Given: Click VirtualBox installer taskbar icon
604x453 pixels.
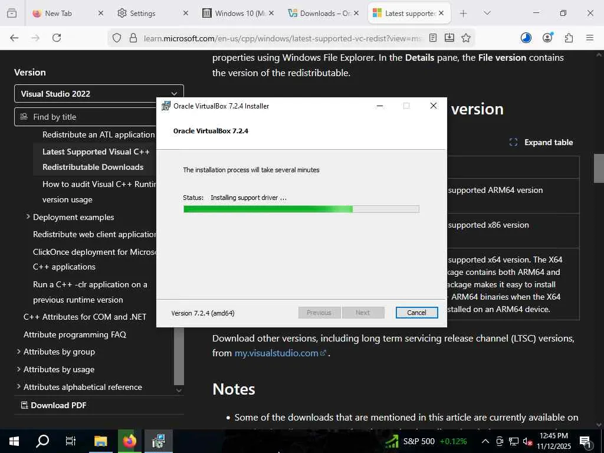Looking at the screenshot, I should click(x=158, y=441).
